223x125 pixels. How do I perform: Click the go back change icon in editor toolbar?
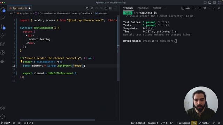92,8
